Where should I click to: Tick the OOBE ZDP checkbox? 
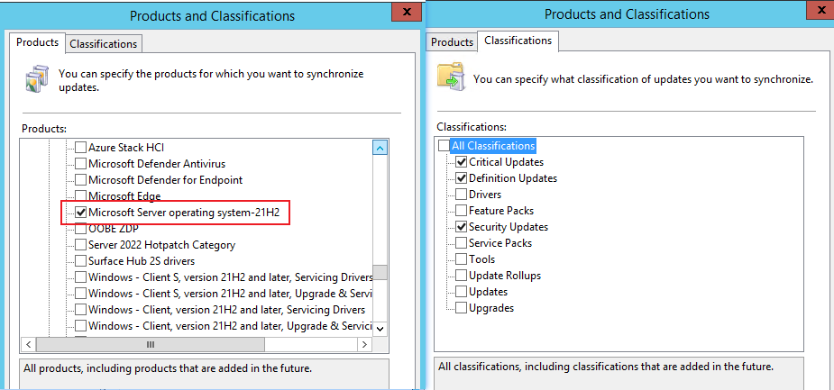[x=80, y=229]
